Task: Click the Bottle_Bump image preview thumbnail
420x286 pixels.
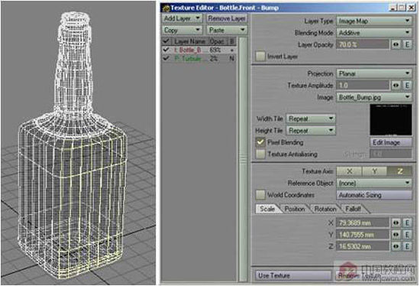Action: (x=391, y=120)
